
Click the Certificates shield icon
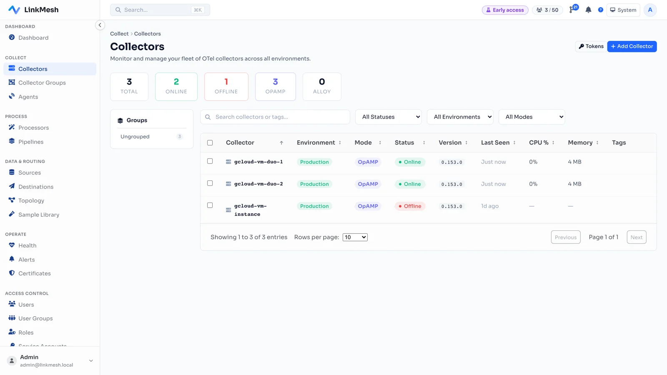(12, 273)
